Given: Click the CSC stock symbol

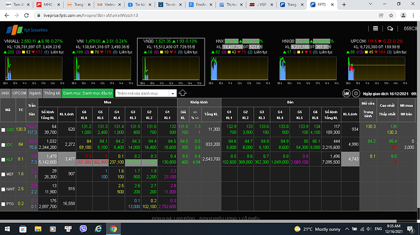Looking at the screenshot, I should pos(10,130).
